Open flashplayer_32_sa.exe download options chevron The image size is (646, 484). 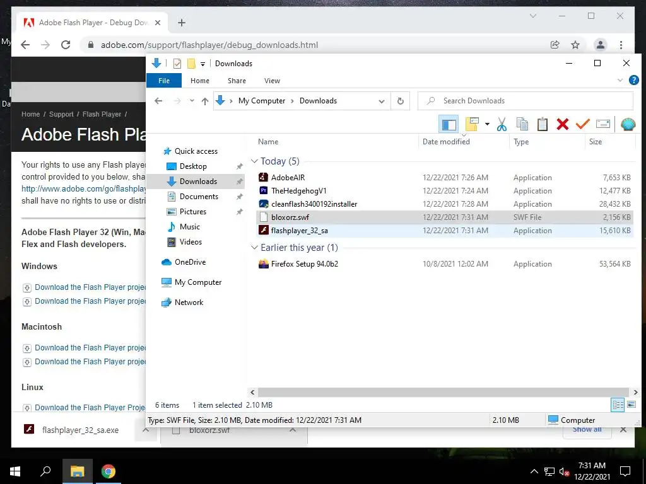coord(145,430)
